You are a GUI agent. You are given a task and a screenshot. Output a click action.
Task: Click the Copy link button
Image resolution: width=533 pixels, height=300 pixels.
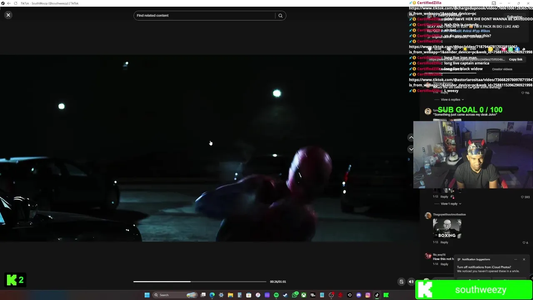(516, 59)
